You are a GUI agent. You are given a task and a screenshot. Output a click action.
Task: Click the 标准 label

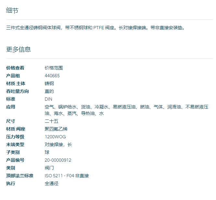tap(11, 99)
